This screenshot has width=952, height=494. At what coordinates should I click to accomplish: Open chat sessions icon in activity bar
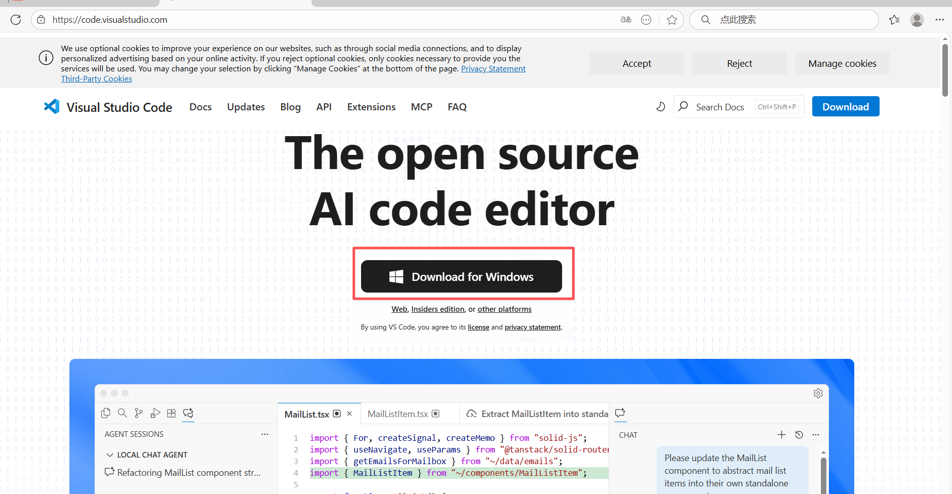tap(188, 413)
